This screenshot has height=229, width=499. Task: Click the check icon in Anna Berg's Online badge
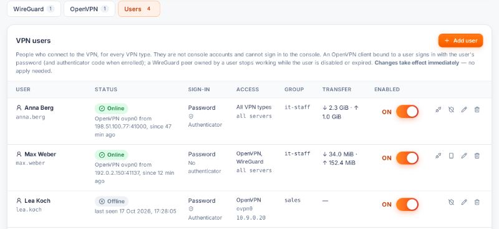102,109
